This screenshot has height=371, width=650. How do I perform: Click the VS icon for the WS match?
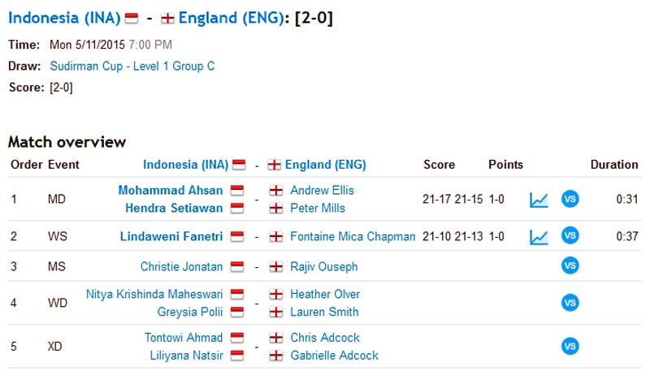click(570, 235)
